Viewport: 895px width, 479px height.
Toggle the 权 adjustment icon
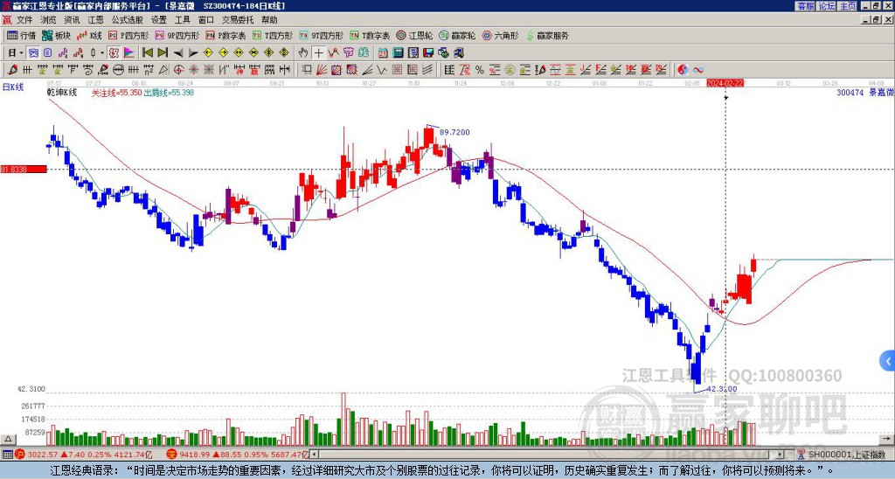coord(114,53)
